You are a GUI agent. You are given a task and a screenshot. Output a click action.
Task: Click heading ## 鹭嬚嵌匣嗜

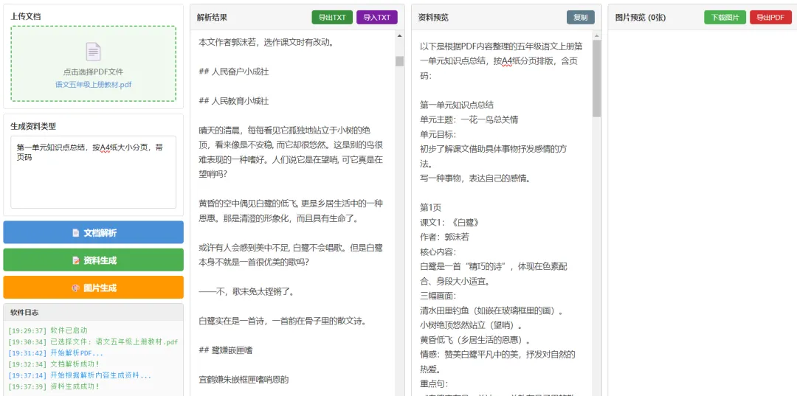(x=226, y=350)
